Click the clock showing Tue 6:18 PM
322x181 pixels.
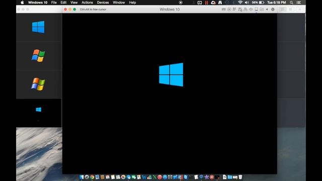[x=276, y=3]
